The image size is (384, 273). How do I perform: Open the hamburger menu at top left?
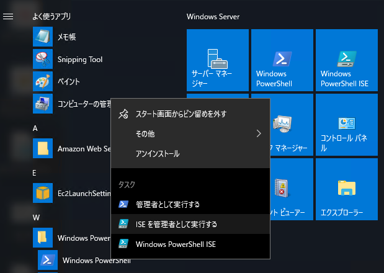(x=8, y=16)
